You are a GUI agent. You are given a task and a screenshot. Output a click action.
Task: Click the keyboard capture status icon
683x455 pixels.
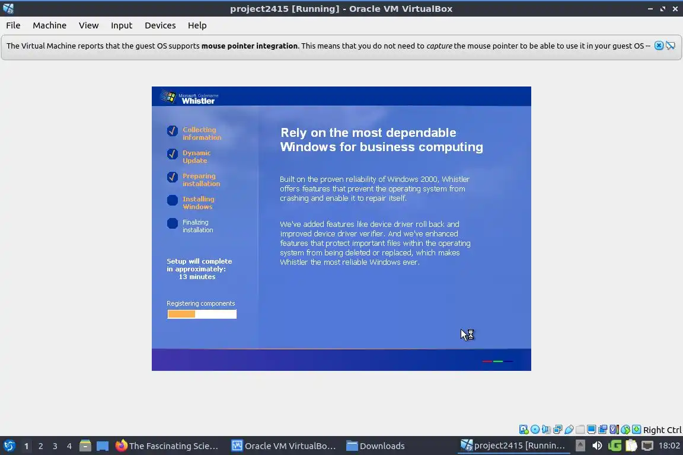[x=636, y=430]
